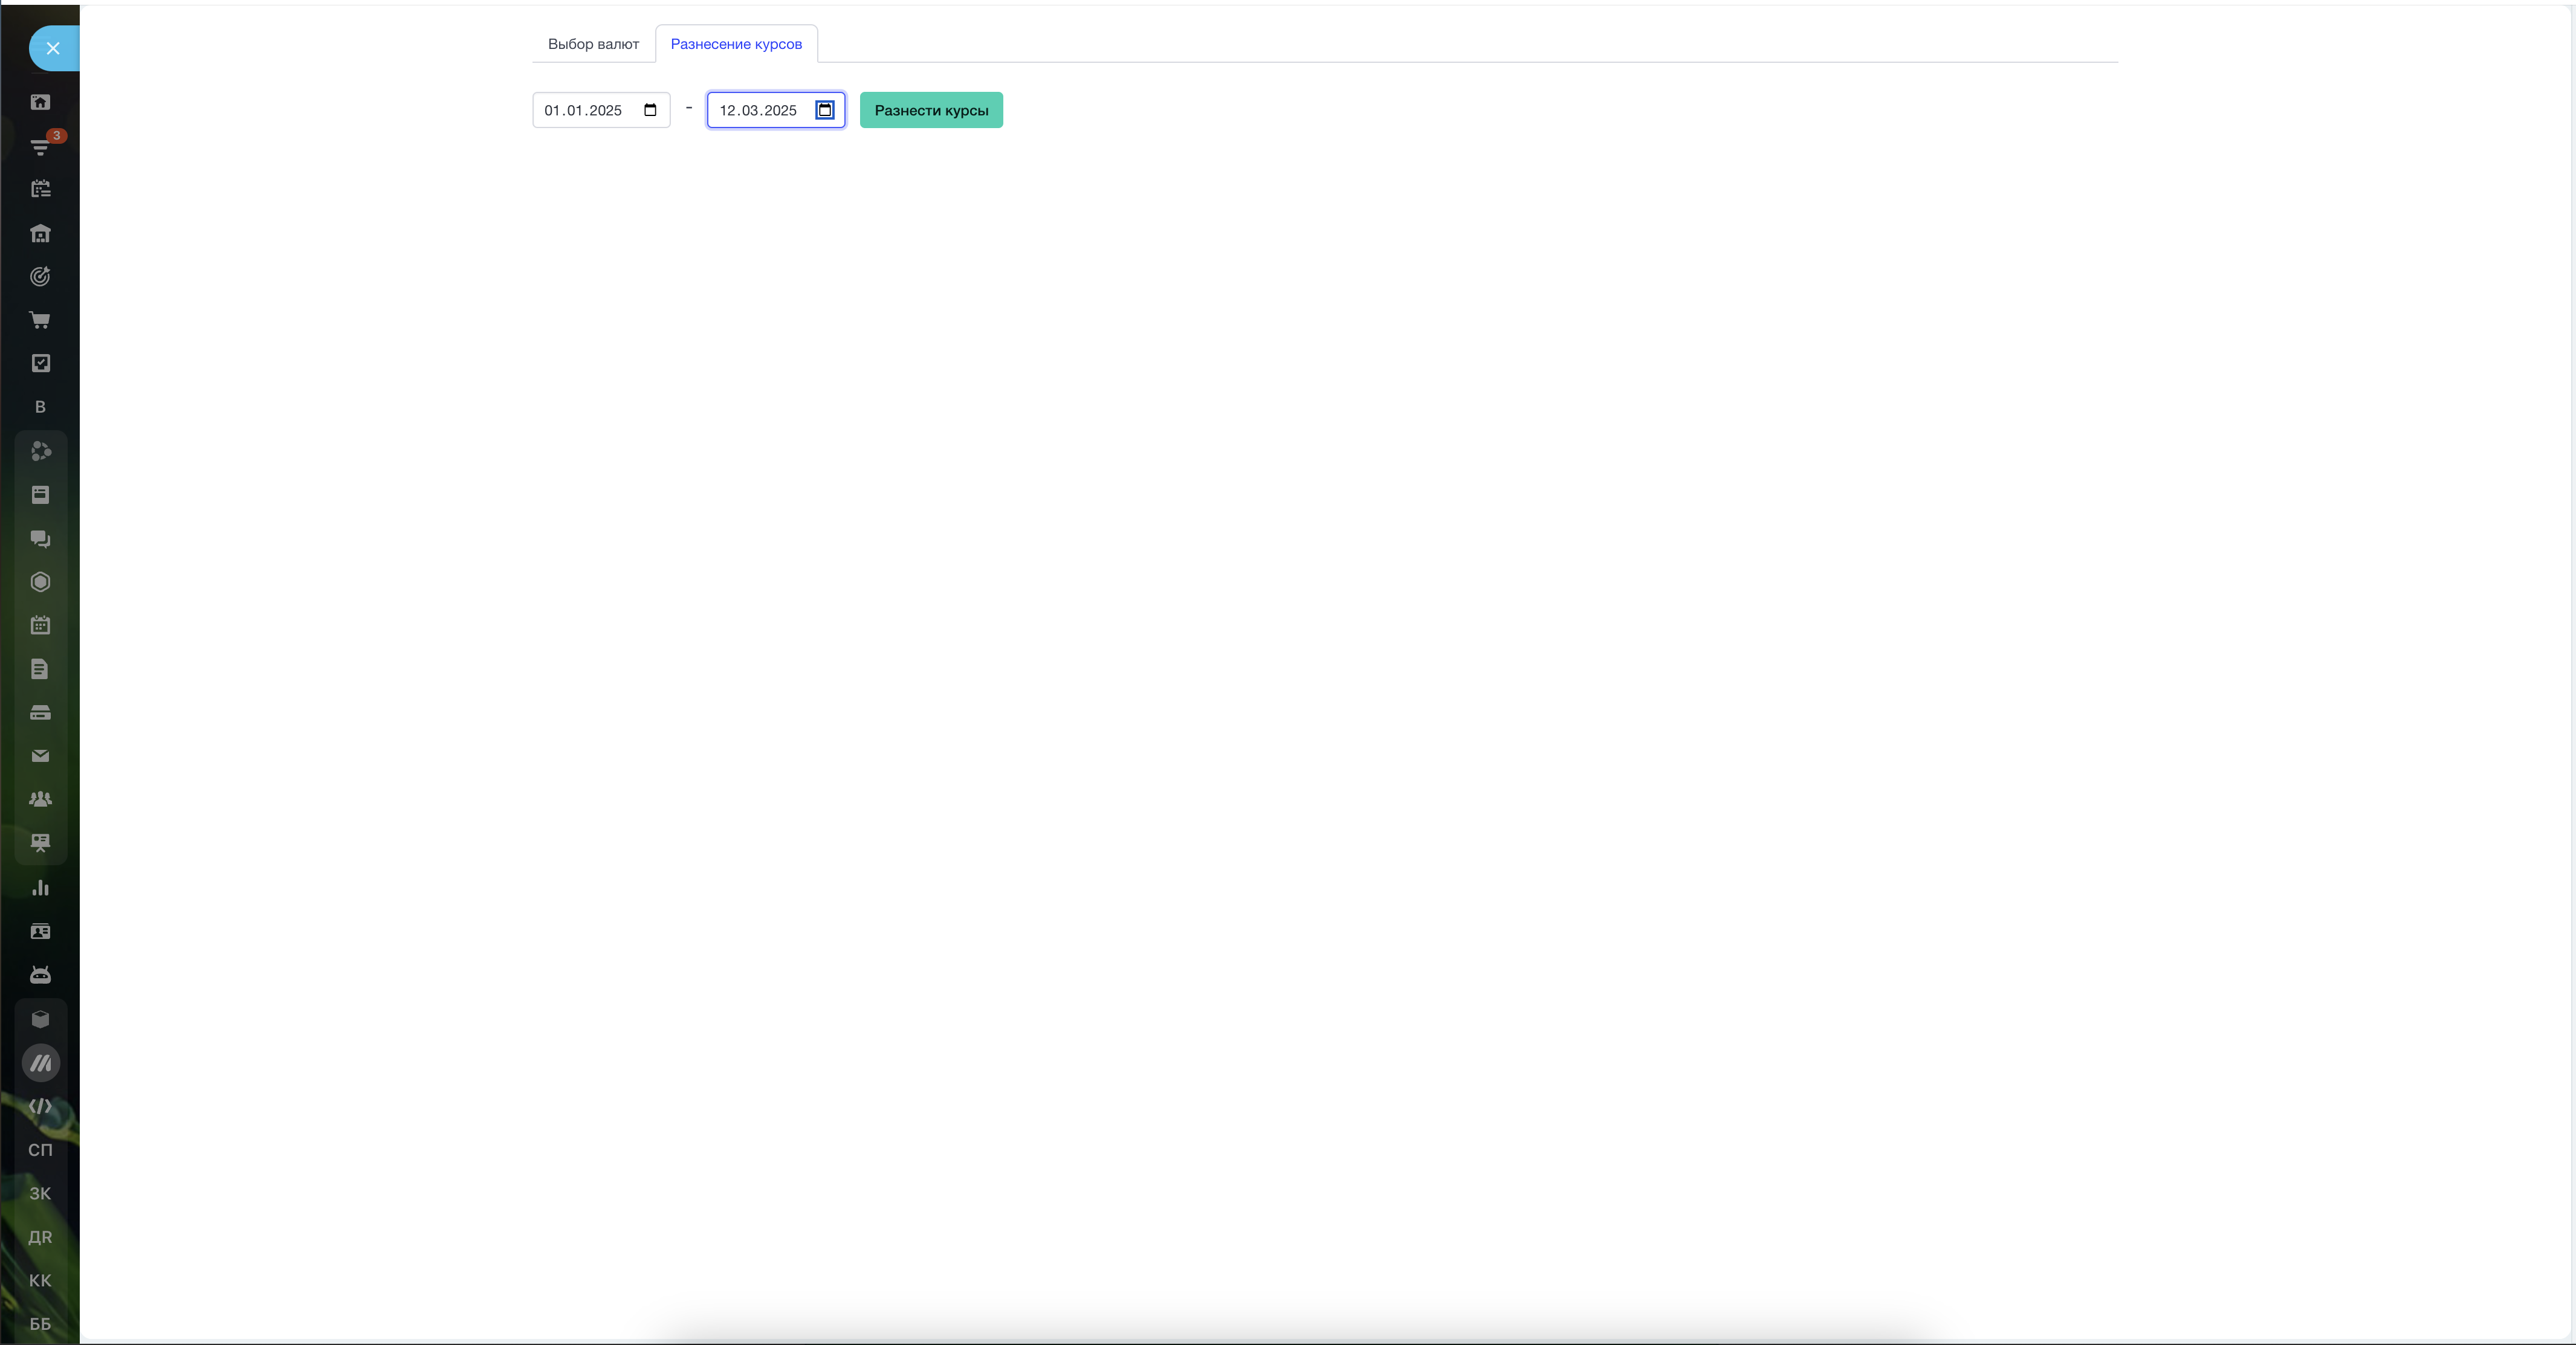Click the shopping cart sidebar icon
This screenshot has width=2576, height=1345.
[x=40, y=321]
